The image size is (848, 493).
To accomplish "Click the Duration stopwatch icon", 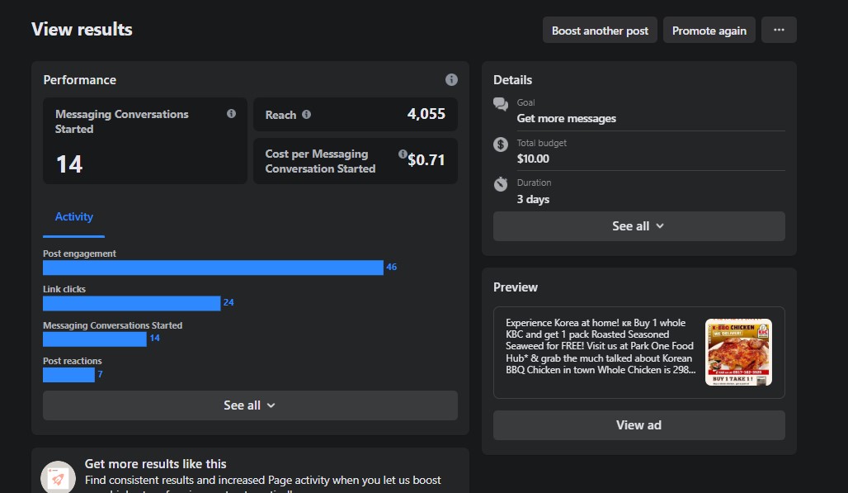I will (501, 184).
